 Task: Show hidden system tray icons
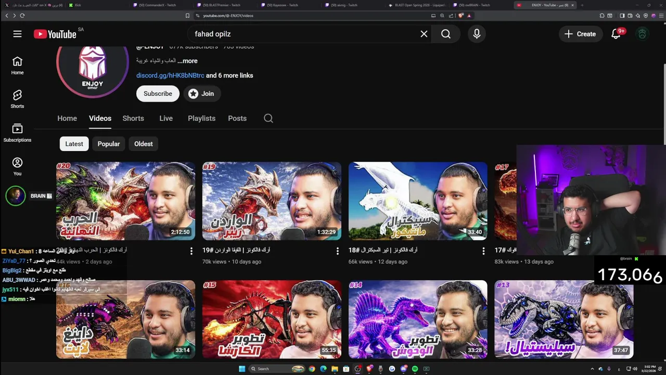[592, 369]
